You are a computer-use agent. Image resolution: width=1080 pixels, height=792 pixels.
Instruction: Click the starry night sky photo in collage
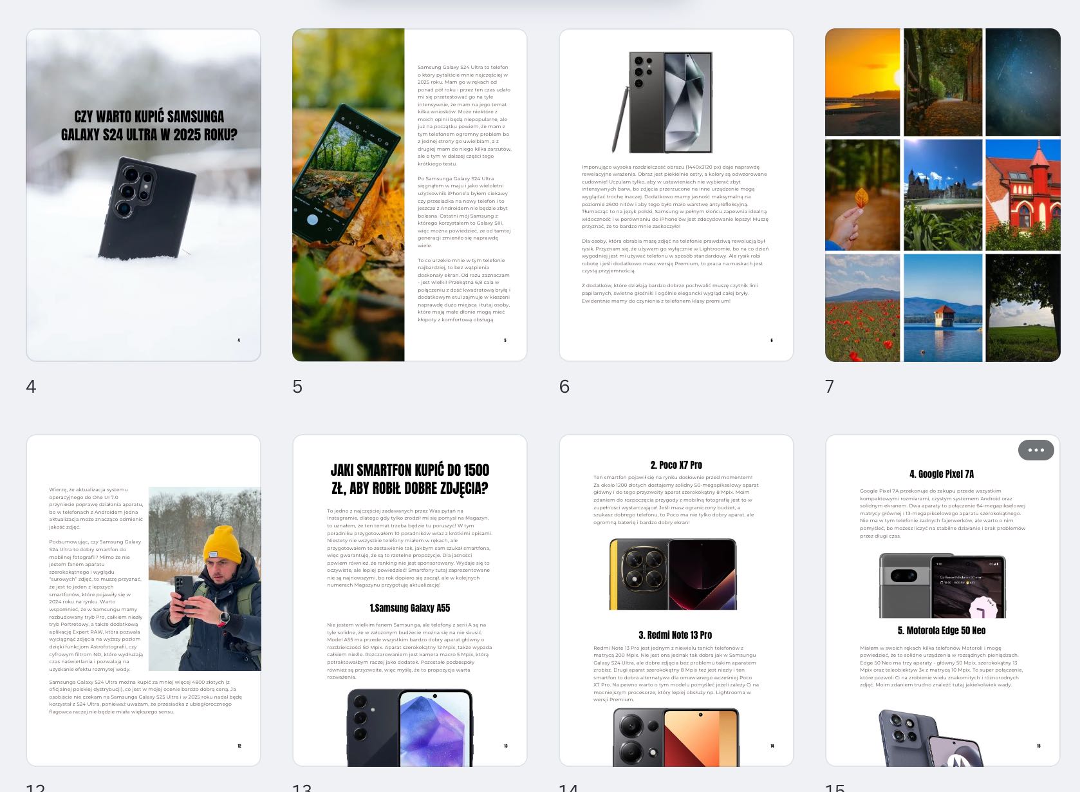coord(1023,82)
